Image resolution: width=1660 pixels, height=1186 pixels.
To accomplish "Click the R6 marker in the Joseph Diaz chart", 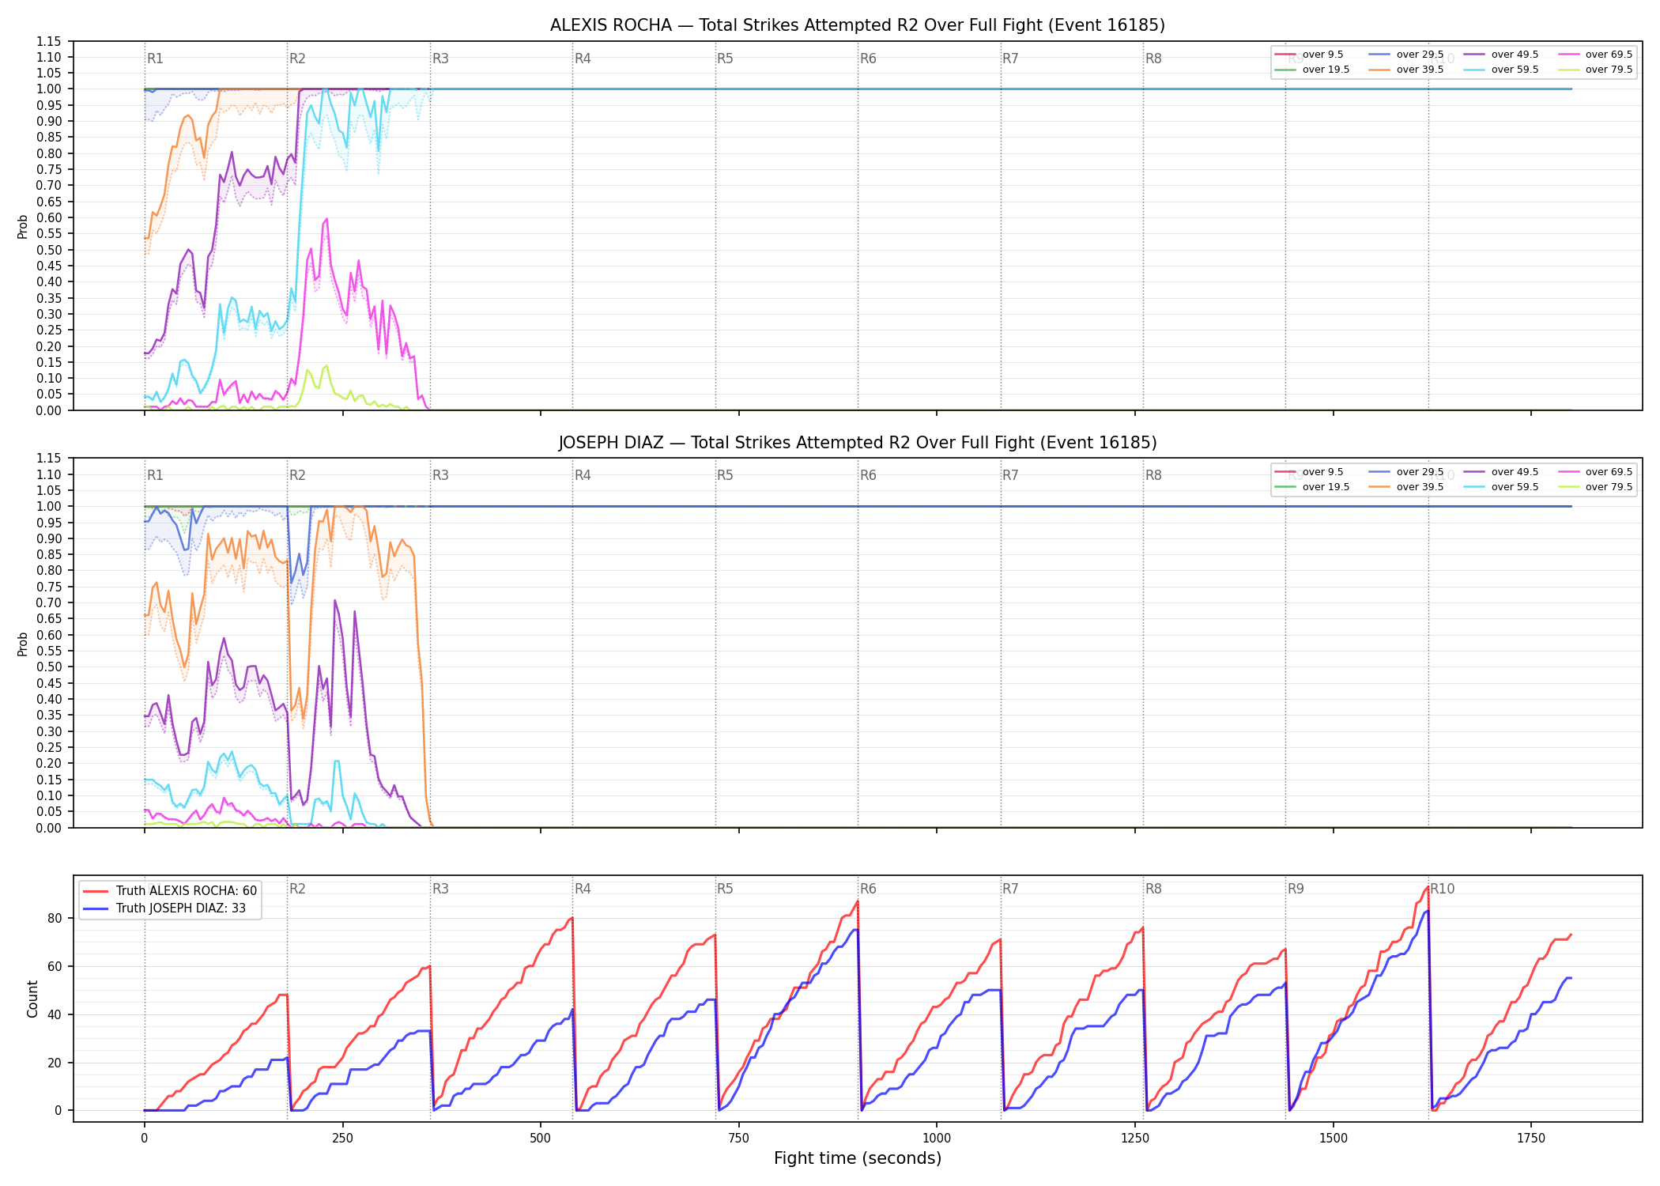I will coord(868,475).
